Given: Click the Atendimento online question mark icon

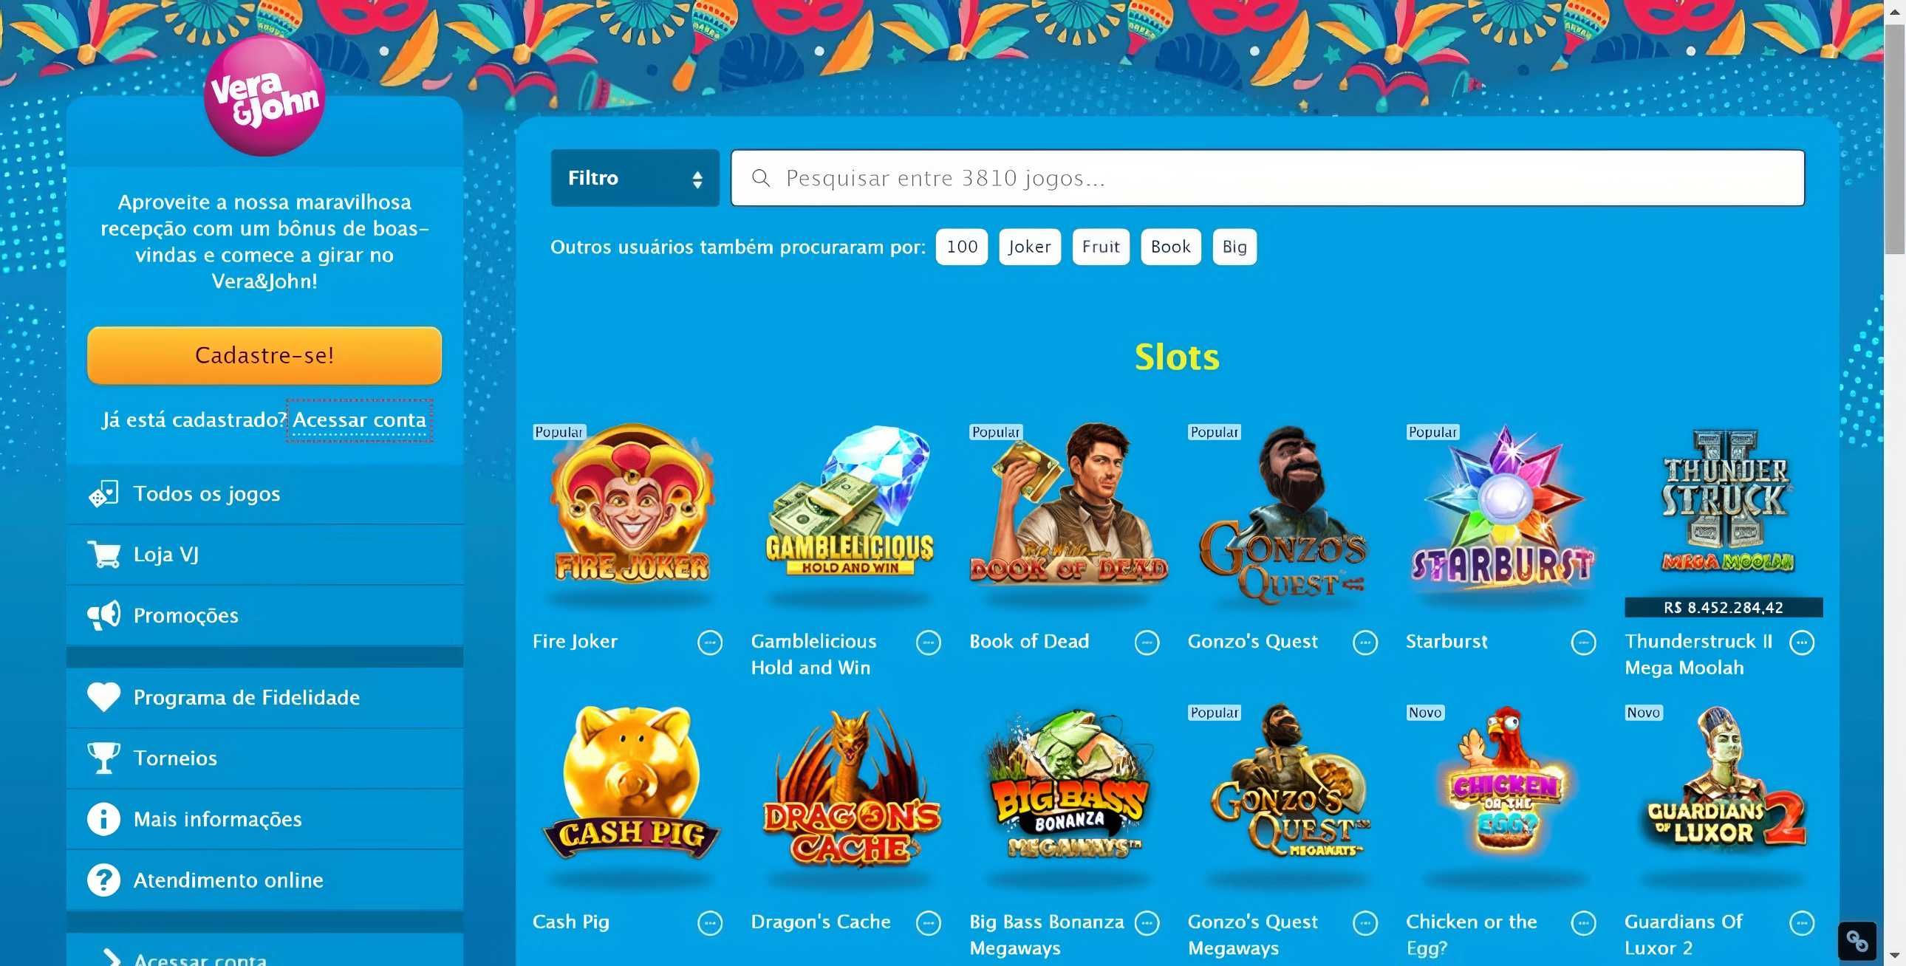Looking at the screenshot, I should point(103,880).
